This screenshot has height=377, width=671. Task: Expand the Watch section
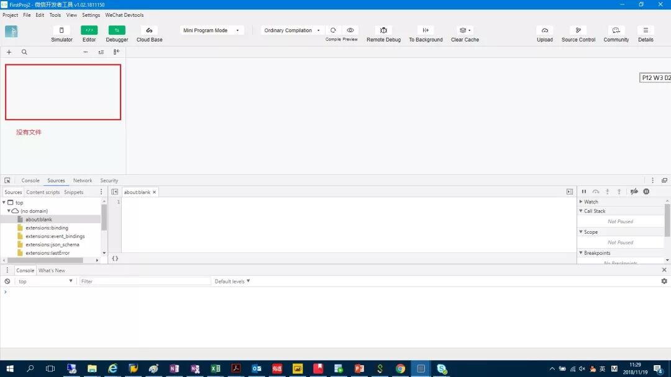[581, 202]
